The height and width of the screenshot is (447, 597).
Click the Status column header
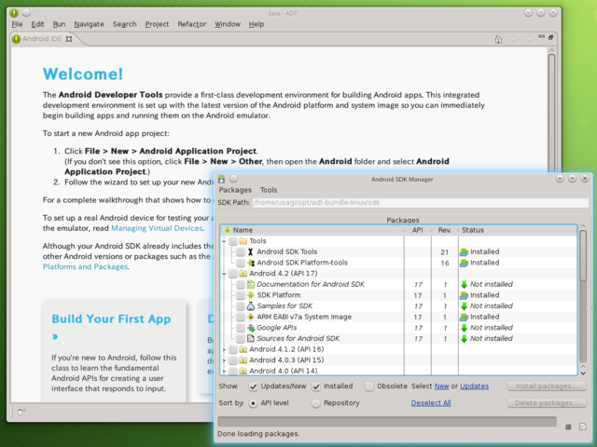[518, 230]
